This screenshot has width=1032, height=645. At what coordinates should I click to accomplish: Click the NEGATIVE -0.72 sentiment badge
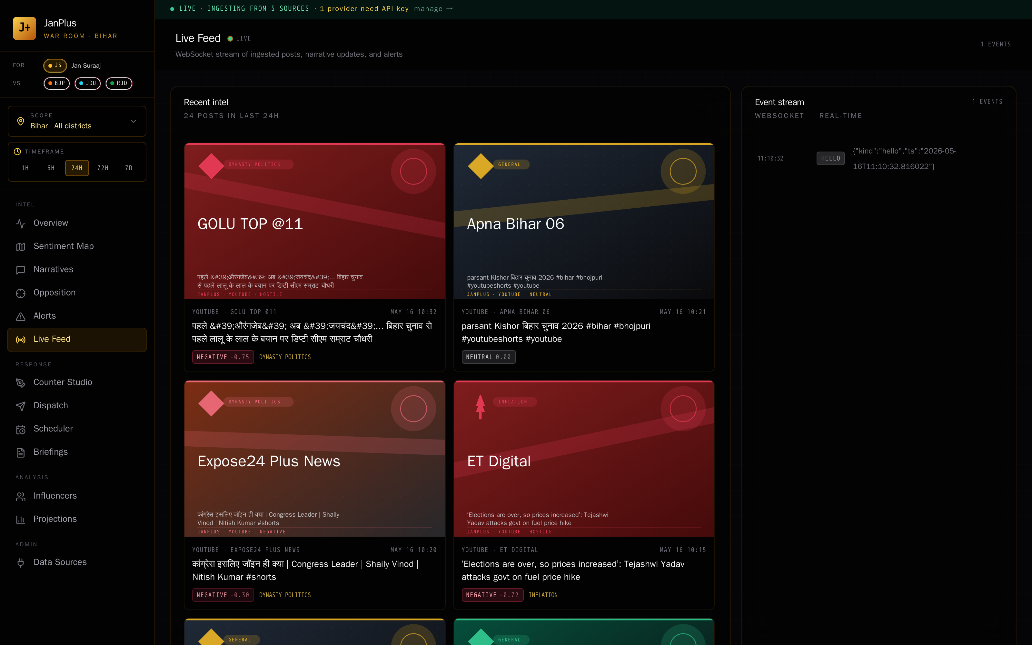[492, 595]
